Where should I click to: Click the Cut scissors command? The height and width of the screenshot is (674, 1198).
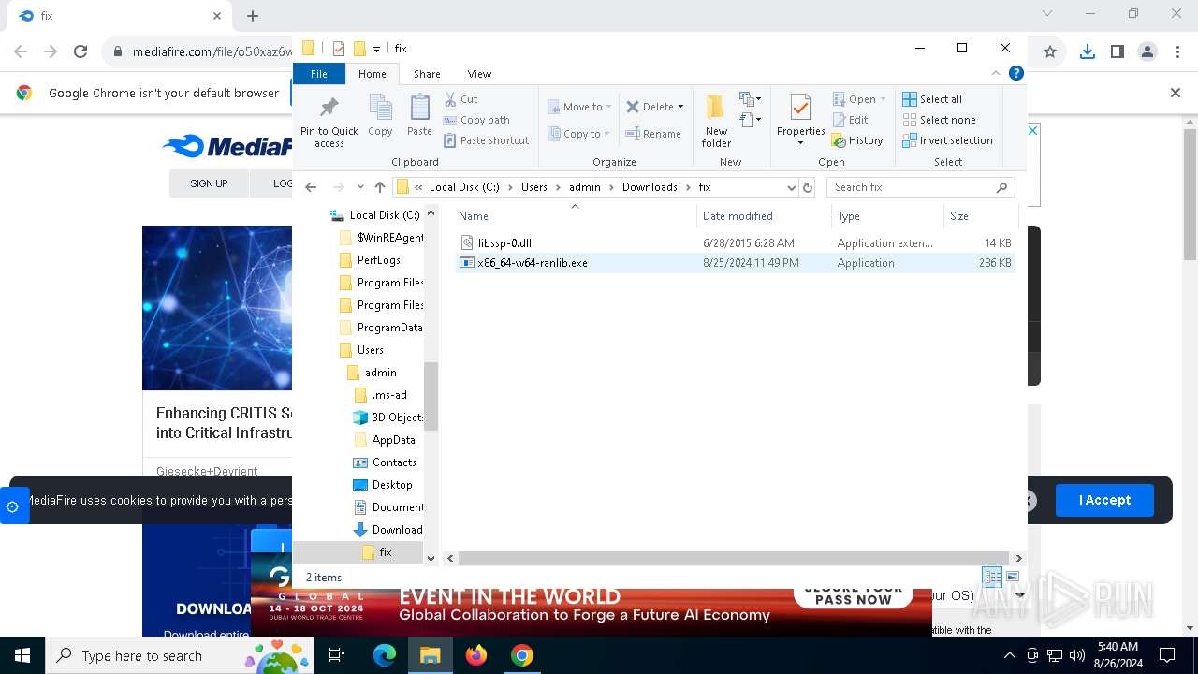(460, 99)
